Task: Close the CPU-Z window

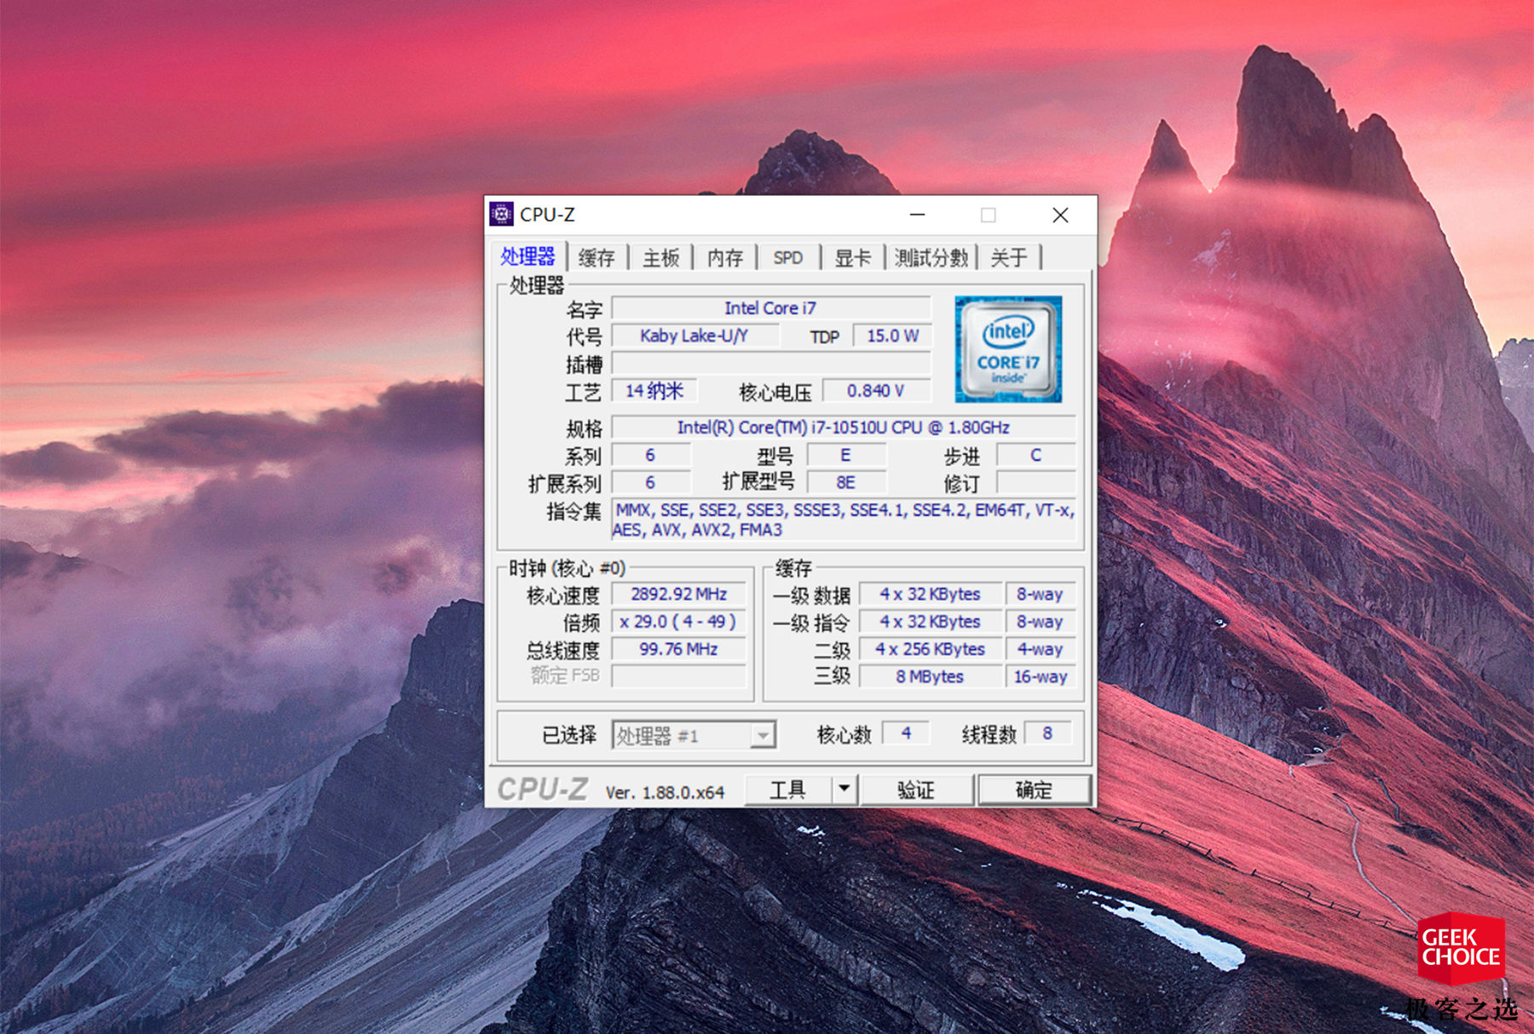Action: tap(1060, 215)
